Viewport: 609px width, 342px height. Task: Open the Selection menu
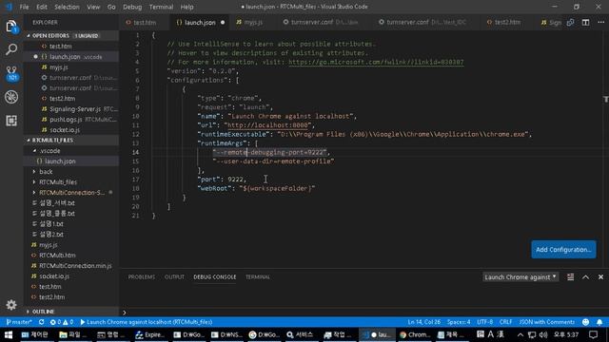tap(67, 7)
